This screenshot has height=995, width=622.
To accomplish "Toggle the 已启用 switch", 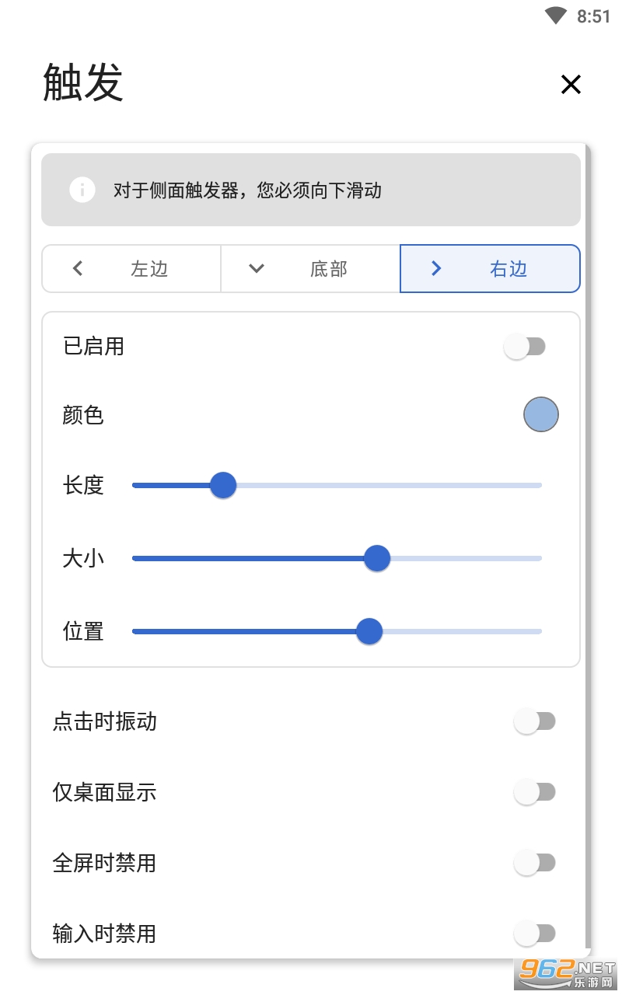I will pyautogui.click(x=525, y=347).
